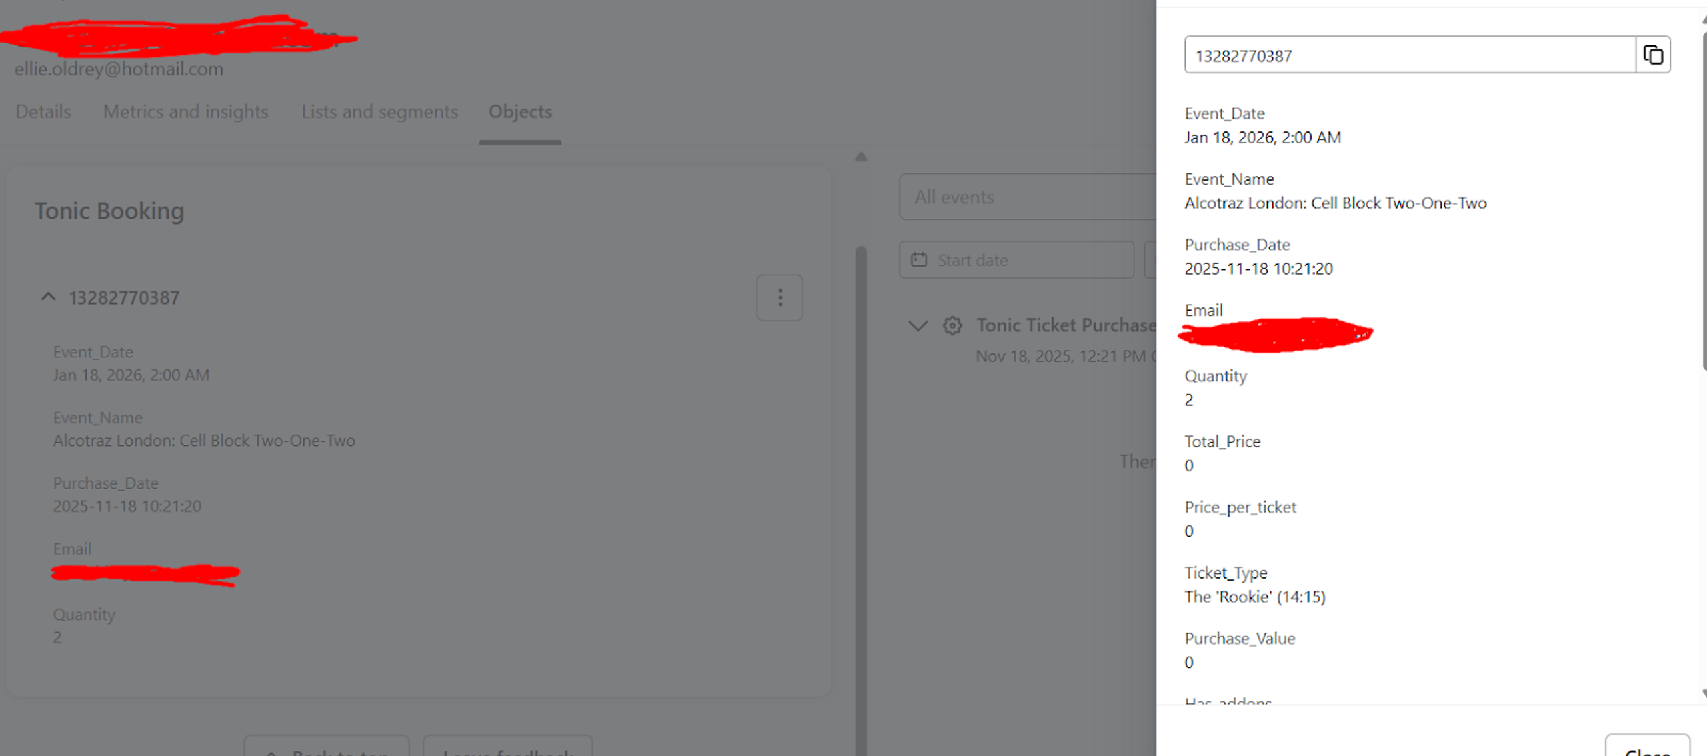Copy the ID 13282770387 with copy icon
This screenshot has height=756, width=1707.
click(1652, 55)
